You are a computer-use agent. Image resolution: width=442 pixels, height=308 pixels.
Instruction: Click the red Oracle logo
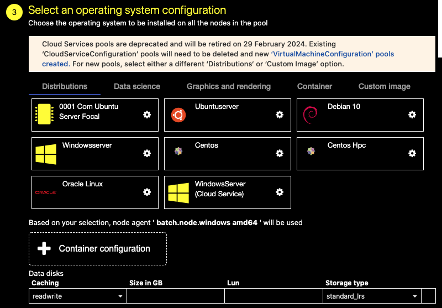coord(46,192)
